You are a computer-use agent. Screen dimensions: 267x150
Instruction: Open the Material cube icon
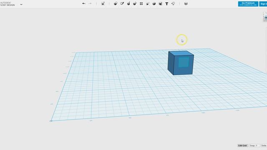(186, 4)
